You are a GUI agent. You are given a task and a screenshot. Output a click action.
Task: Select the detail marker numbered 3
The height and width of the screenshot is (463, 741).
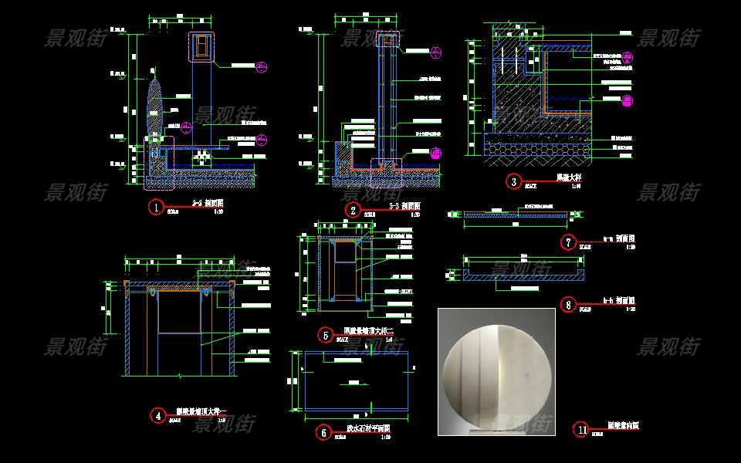[x=514, y=182]
